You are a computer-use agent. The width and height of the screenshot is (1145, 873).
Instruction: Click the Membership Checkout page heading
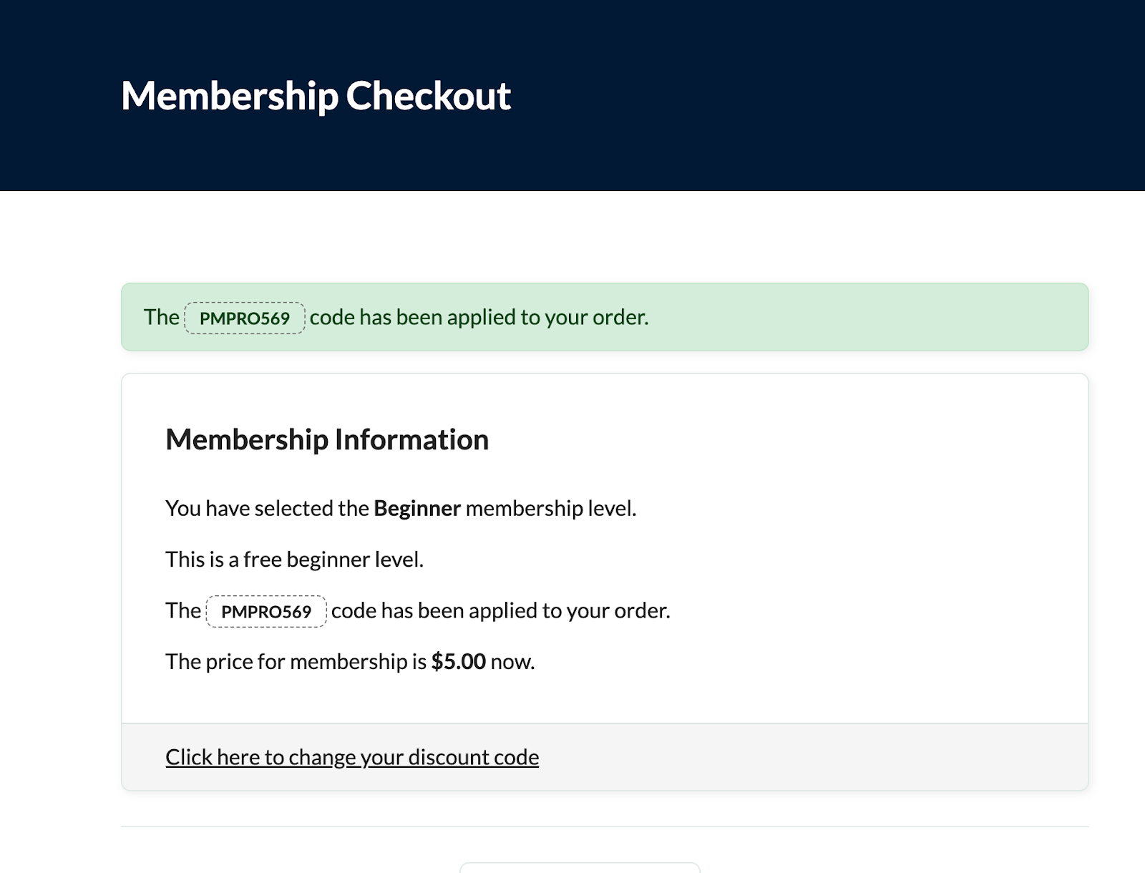click(316, 95)
